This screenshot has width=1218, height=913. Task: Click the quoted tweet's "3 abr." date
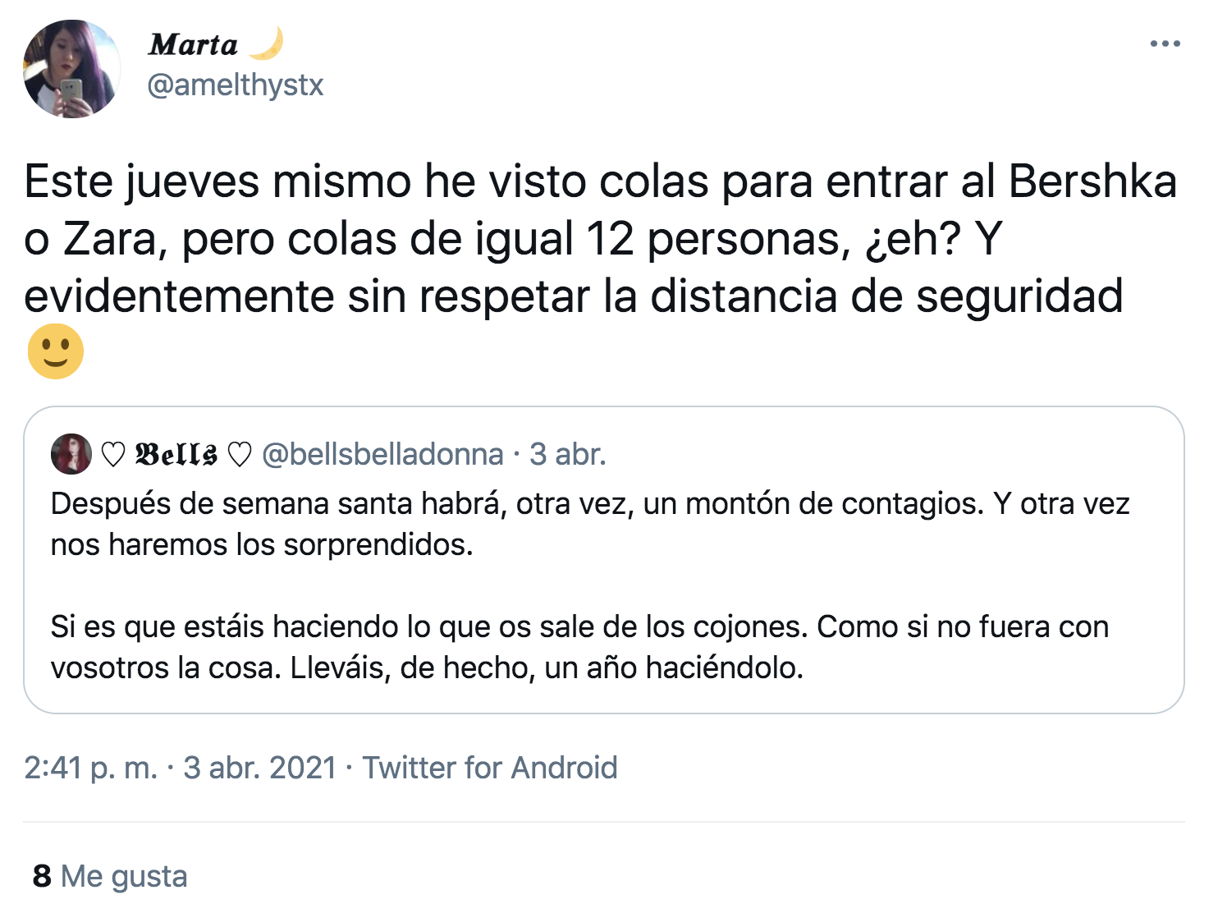(568, 454)
